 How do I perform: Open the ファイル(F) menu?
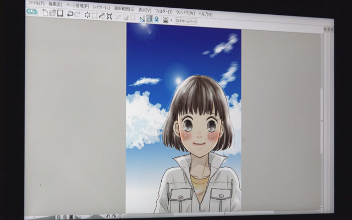[36, 3]
